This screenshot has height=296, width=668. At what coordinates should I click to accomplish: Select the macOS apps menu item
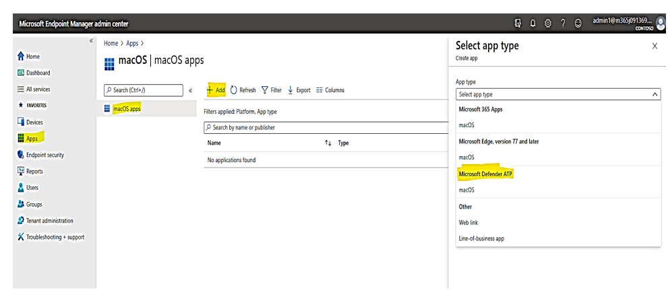[146, 108]
